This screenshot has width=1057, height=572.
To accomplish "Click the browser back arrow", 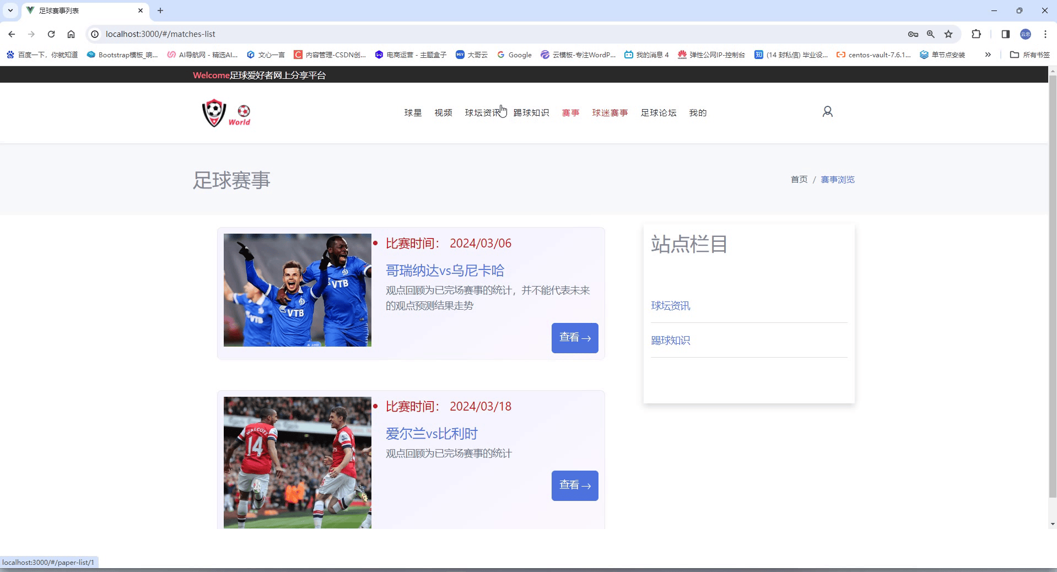I will pyautogui.click(x=12, y=34).
